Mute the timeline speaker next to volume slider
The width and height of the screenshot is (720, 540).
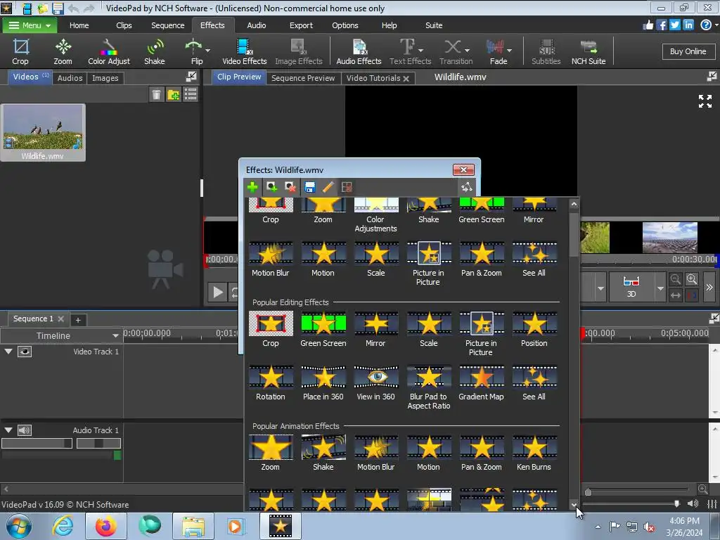pyautogui.click(x=693, y=503)
